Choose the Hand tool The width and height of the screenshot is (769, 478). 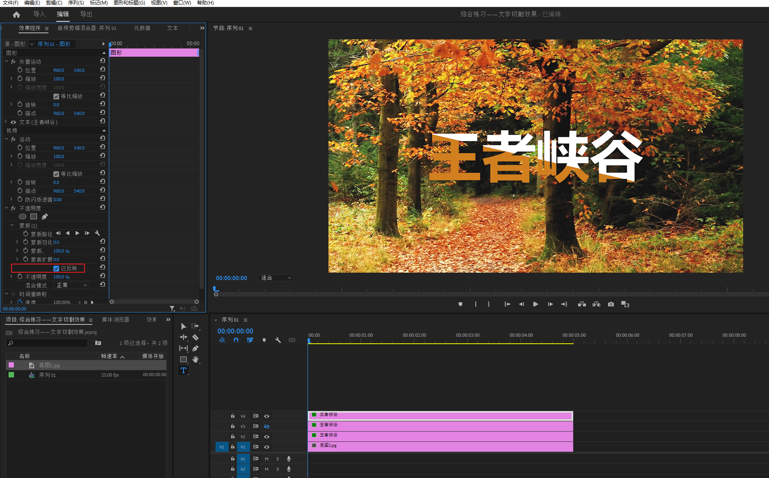click(195, 359)
